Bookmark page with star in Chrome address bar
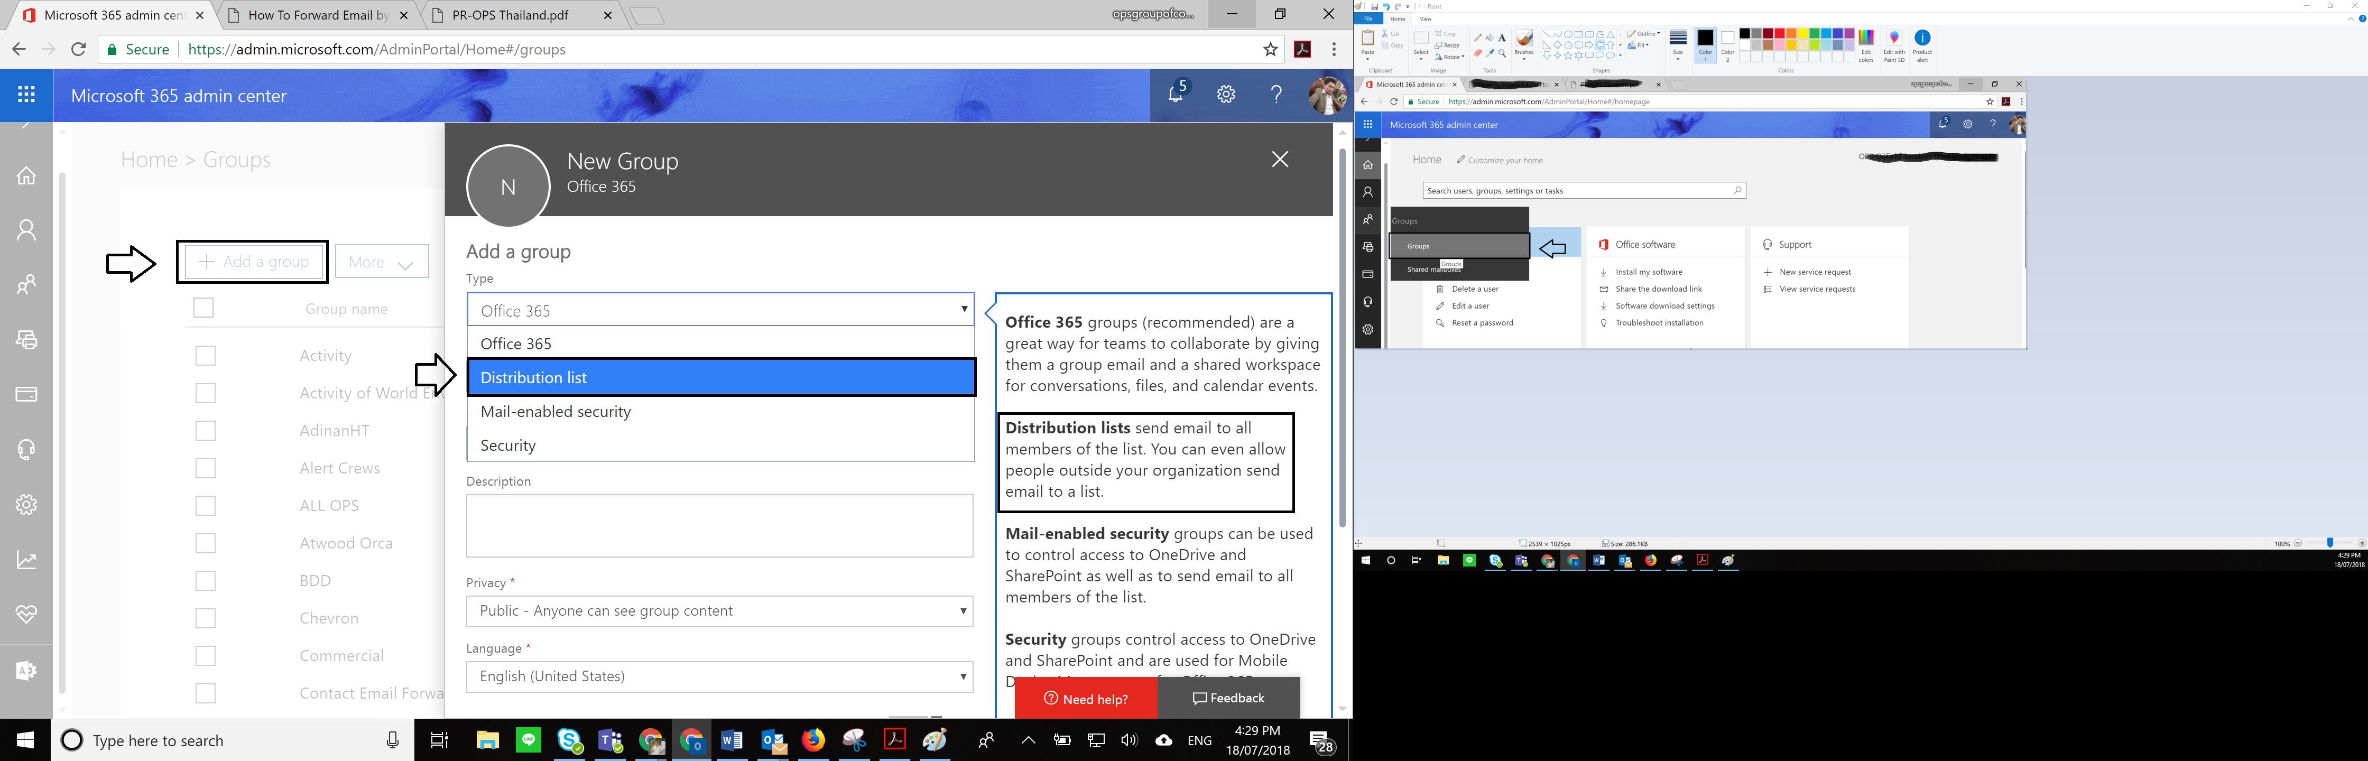Screen dimensions: 2368x761 (1270, 50)
